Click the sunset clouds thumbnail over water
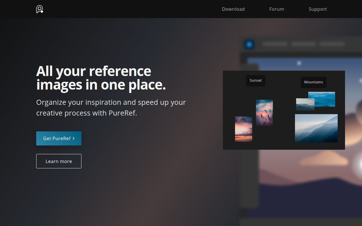 point(244,129)
